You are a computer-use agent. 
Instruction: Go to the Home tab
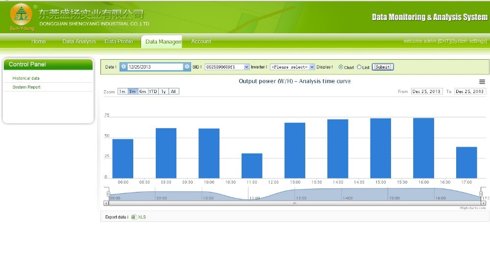tap(38, 41)
